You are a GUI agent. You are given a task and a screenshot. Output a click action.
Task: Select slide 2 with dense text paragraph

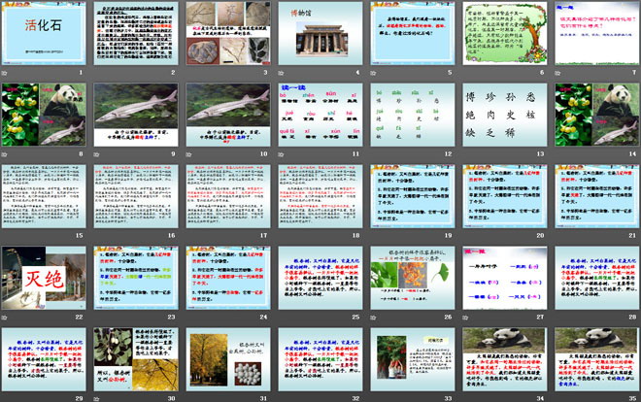136,33
